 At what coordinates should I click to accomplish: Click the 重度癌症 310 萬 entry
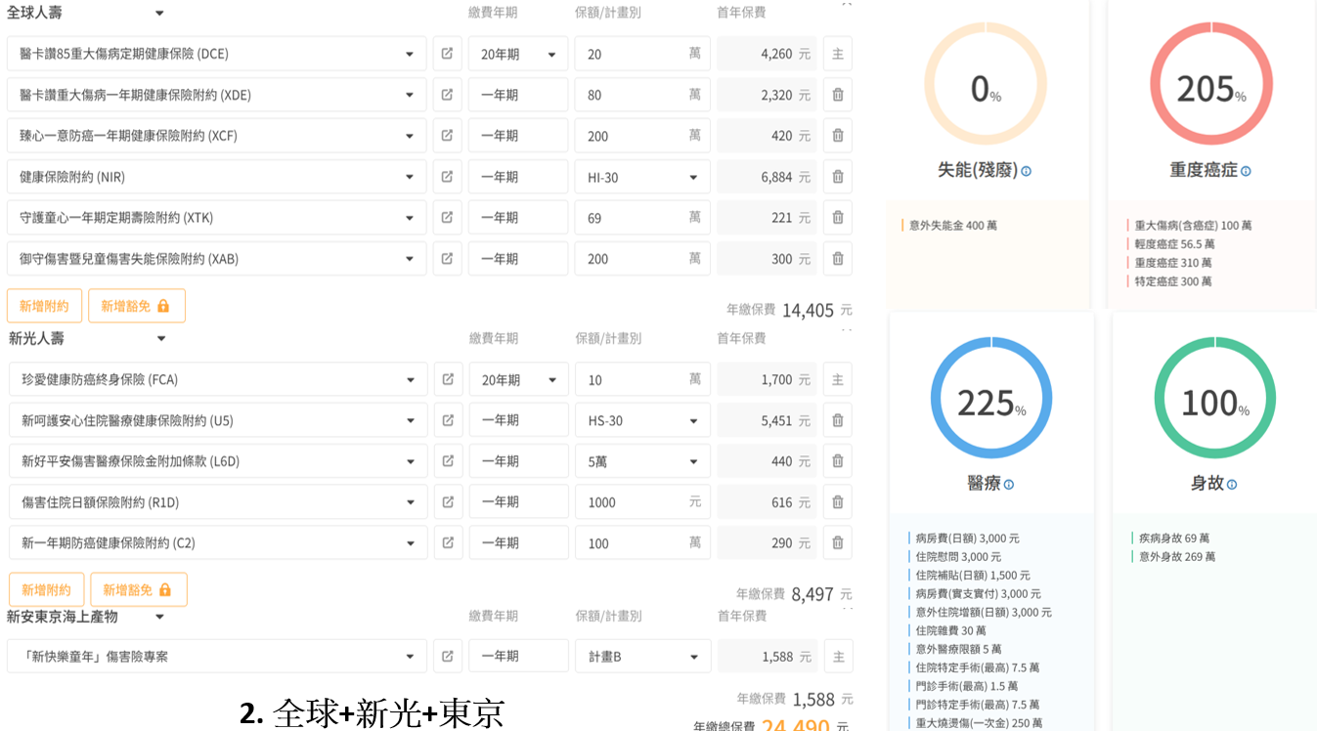coord(1173,263)
